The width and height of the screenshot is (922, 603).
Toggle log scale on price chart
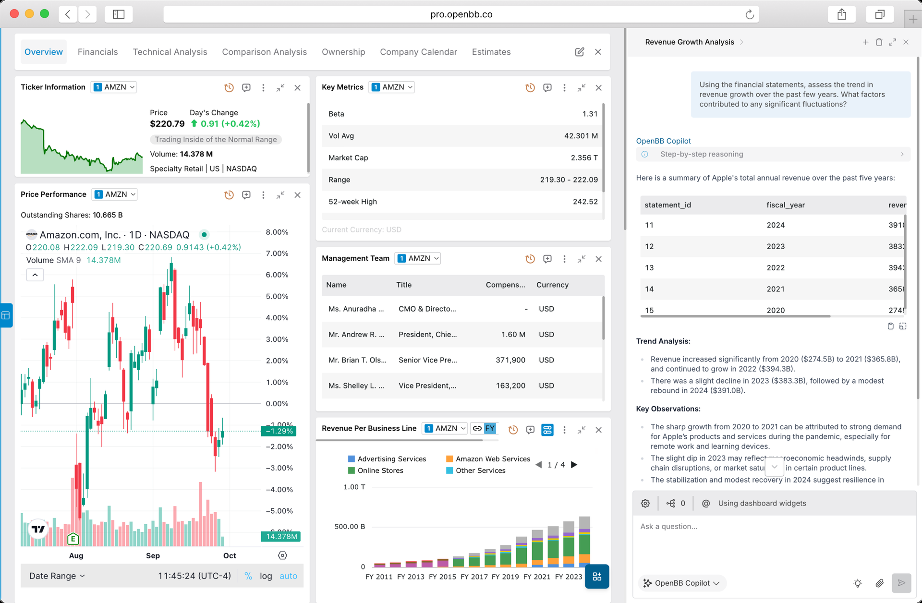click(x=266, y=576)
